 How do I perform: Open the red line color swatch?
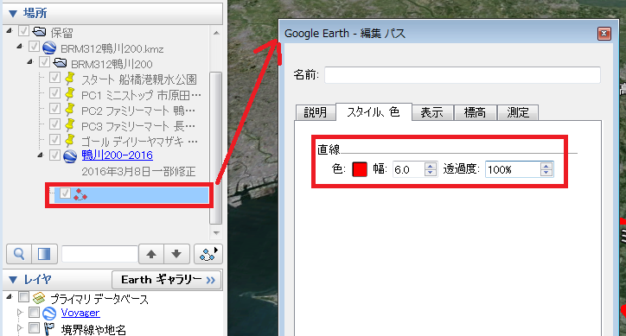(x=360, y=169)
